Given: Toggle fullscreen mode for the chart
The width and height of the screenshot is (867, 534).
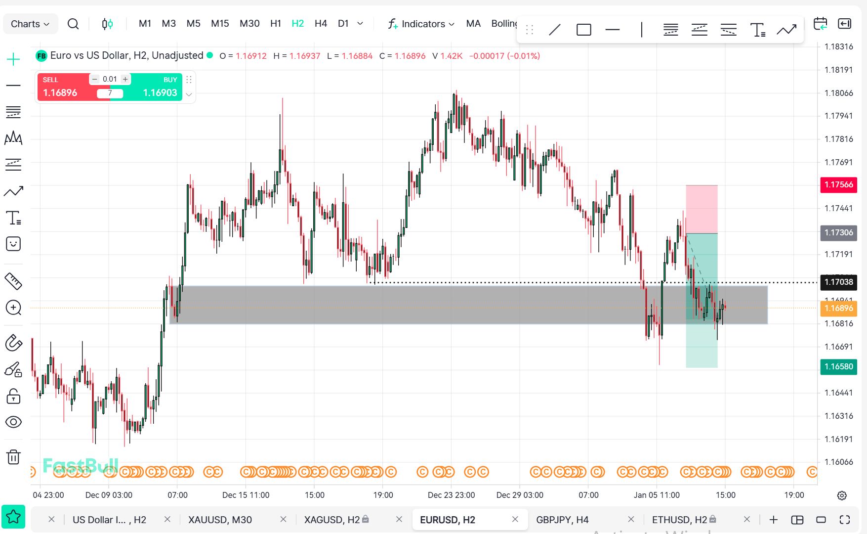Looking at the screenshot, I should (x=845, y=520).
